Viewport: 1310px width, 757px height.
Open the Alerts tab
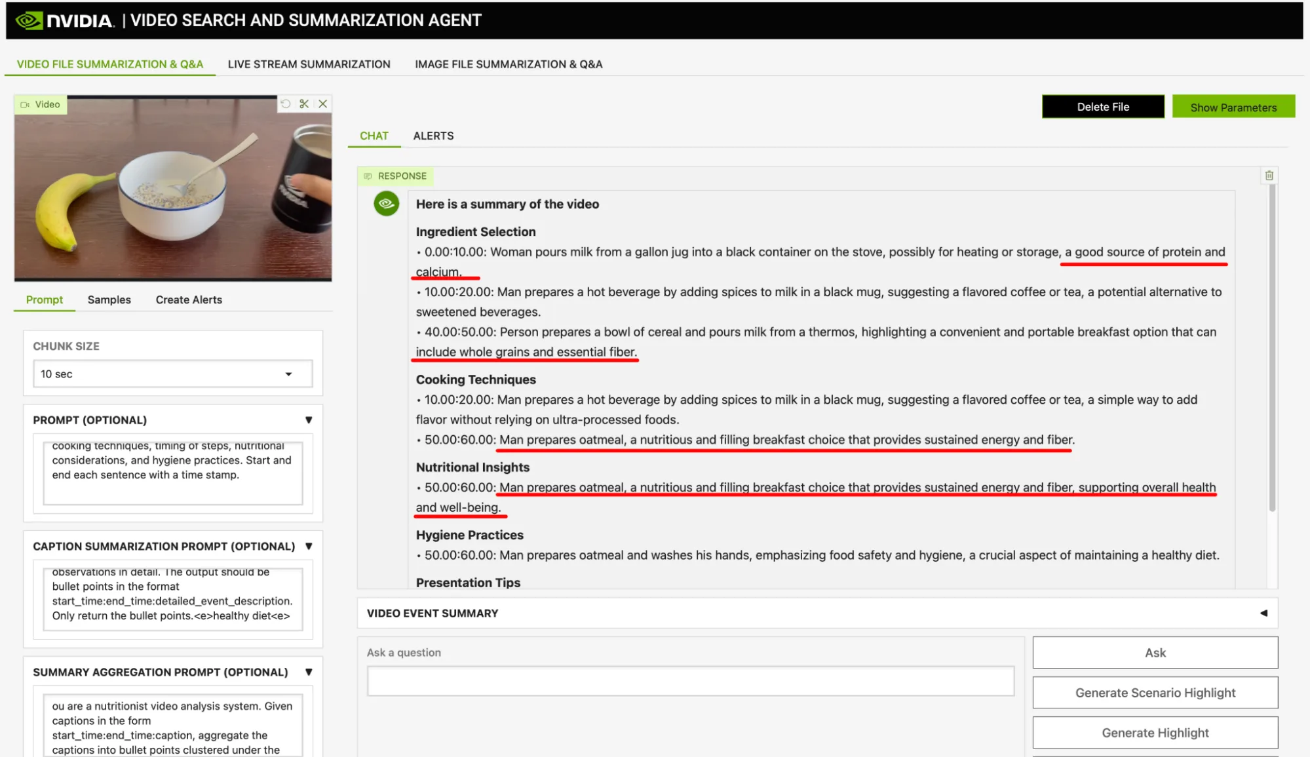tap(433, 136)
